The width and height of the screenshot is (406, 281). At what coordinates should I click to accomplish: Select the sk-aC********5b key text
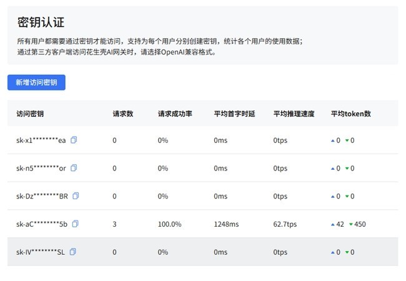(x=41, y=224)
